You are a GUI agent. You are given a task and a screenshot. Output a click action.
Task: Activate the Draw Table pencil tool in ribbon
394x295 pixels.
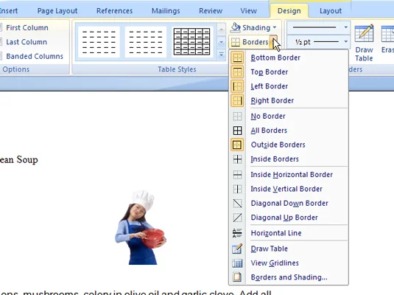[364, 43]
